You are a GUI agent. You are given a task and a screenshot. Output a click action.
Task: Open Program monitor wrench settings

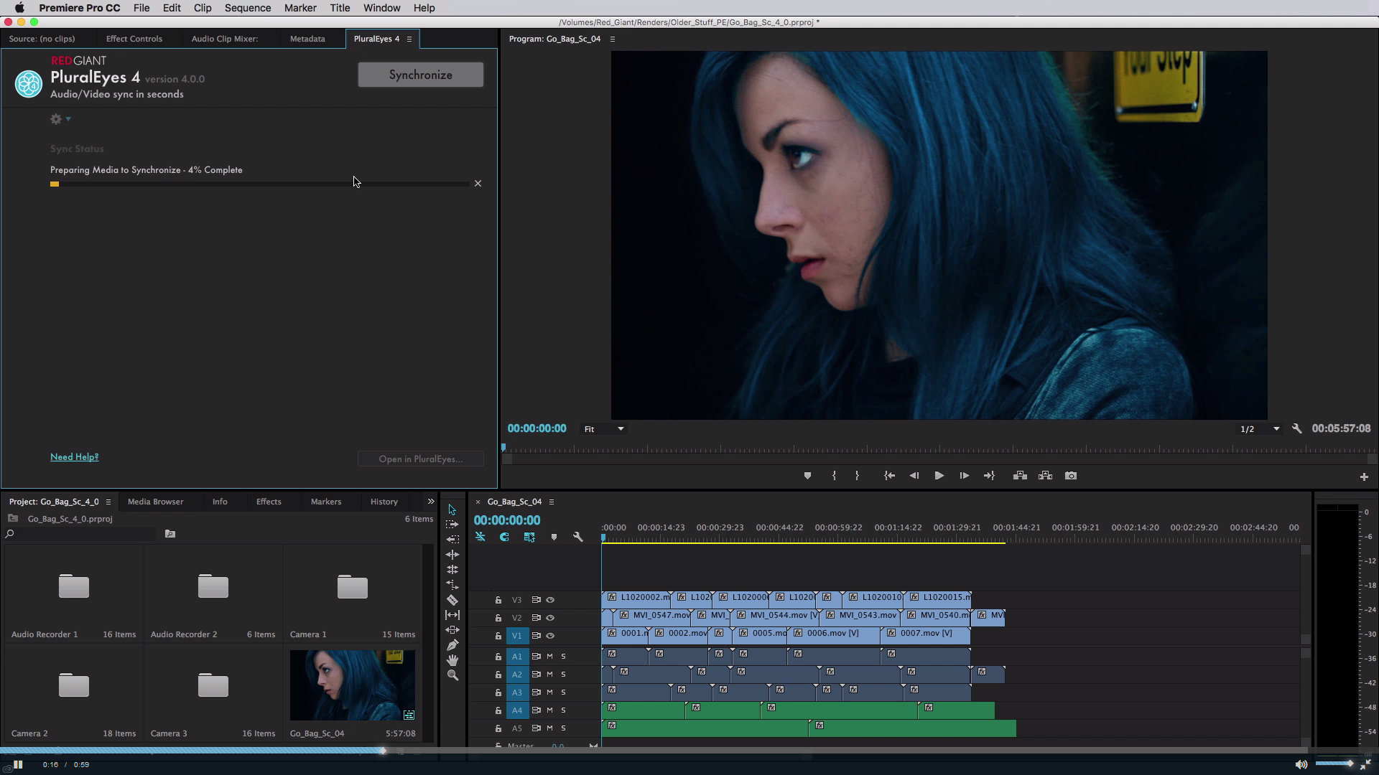(1296, 428)
